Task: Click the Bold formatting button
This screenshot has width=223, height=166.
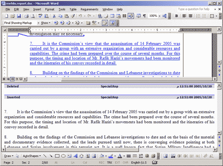Action: tap(177, 16)
